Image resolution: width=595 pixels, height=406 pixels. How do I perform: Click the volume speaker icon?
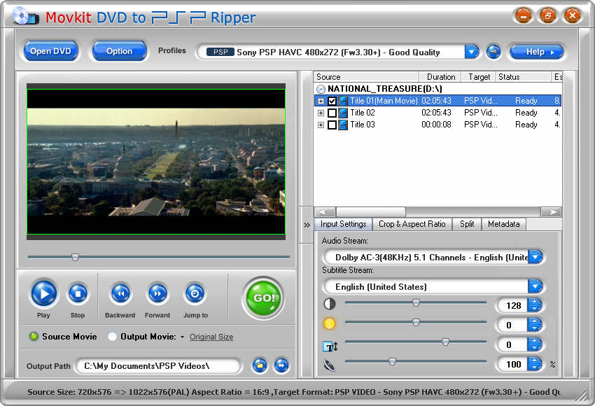coord(330,365)
